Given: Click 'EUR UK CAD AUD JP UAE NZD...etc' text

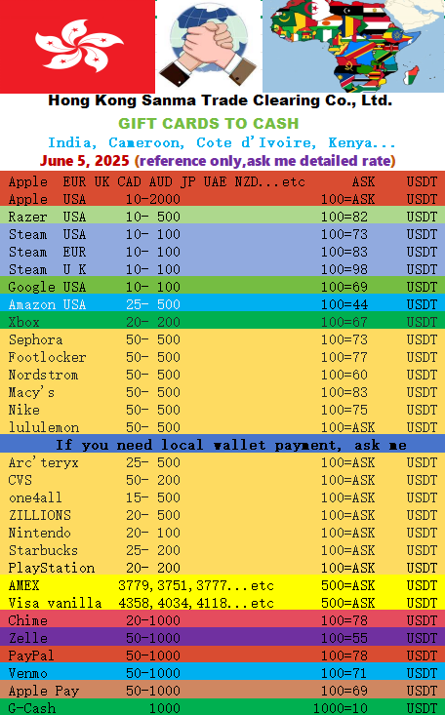Looking at the screenshot, I should [x=183, y=181].
